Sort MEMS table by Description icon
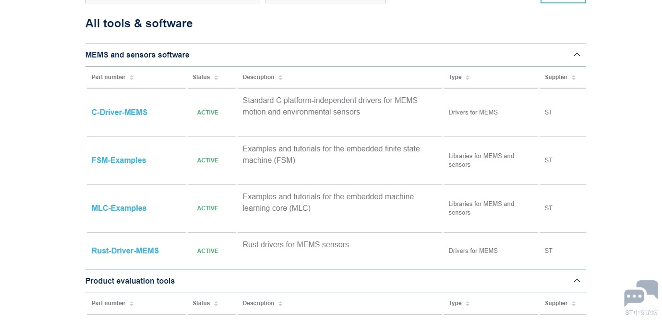 click(280, 78)
